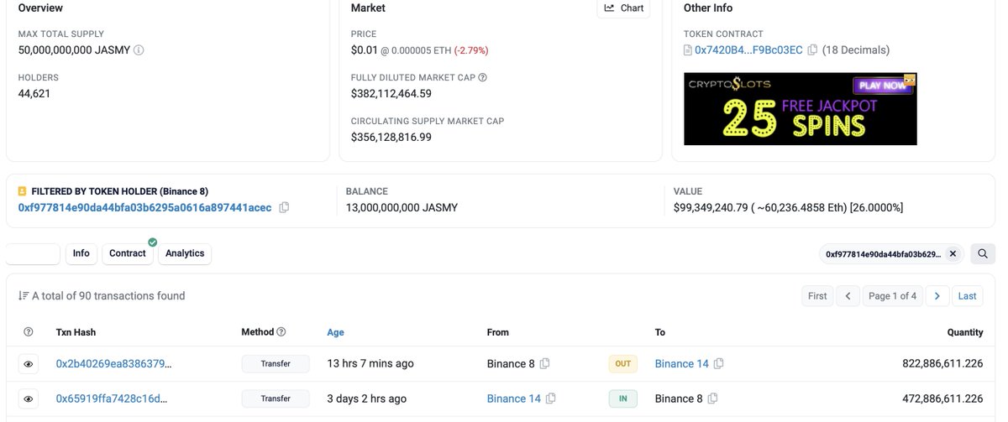
Task: Toggle Age column date format
Action: click(335, 332)
